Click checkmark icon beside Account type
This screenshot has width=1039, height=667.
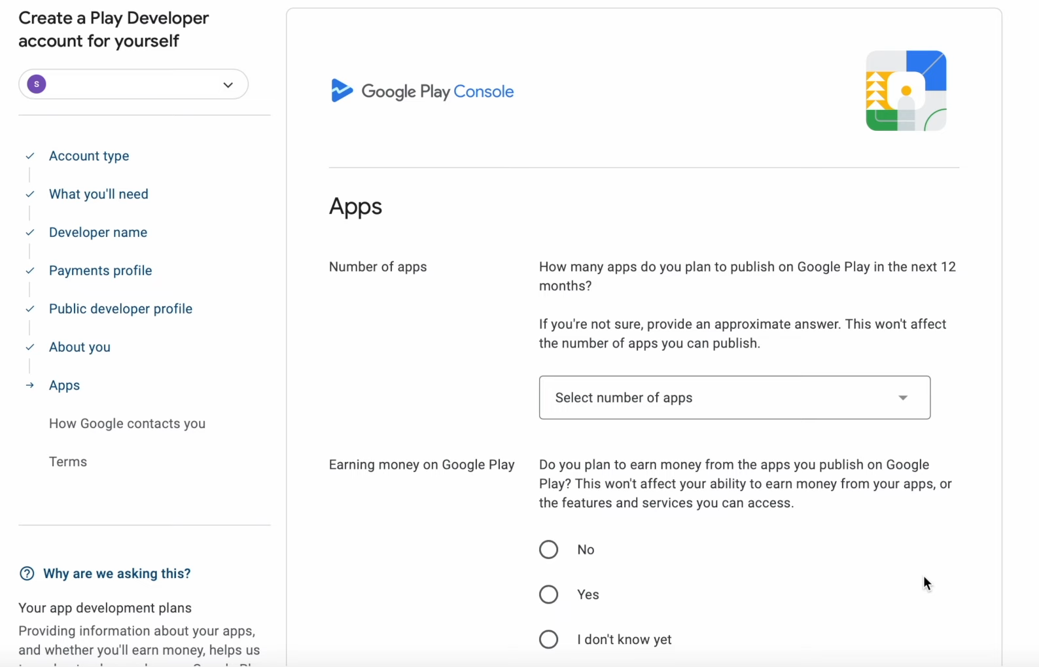[30, 156]
